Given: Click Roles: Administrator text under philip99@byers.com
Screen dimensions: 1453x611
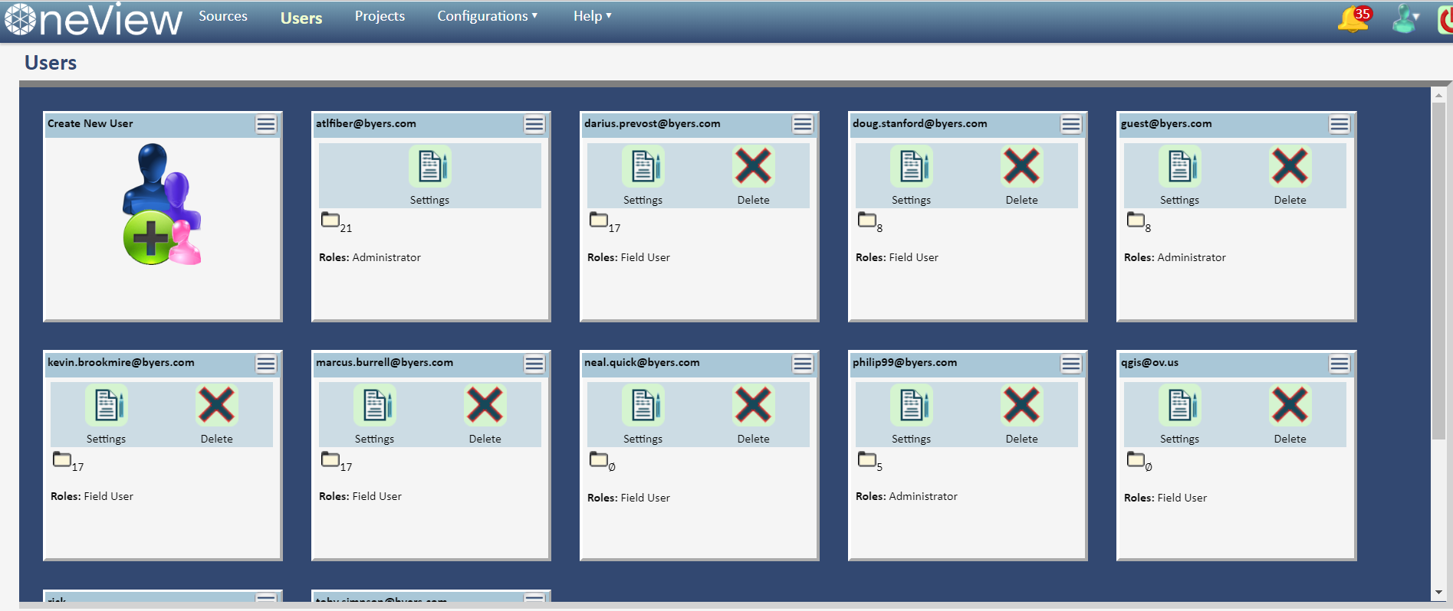Looking at the screenshot, I should 906,496.
